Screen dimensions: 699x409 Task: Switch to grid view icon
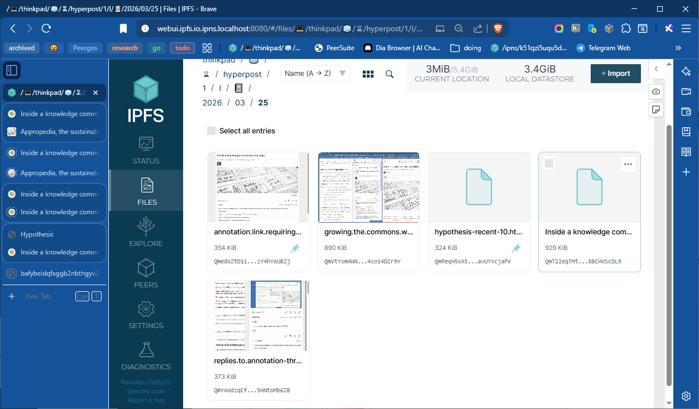[368, 74]
